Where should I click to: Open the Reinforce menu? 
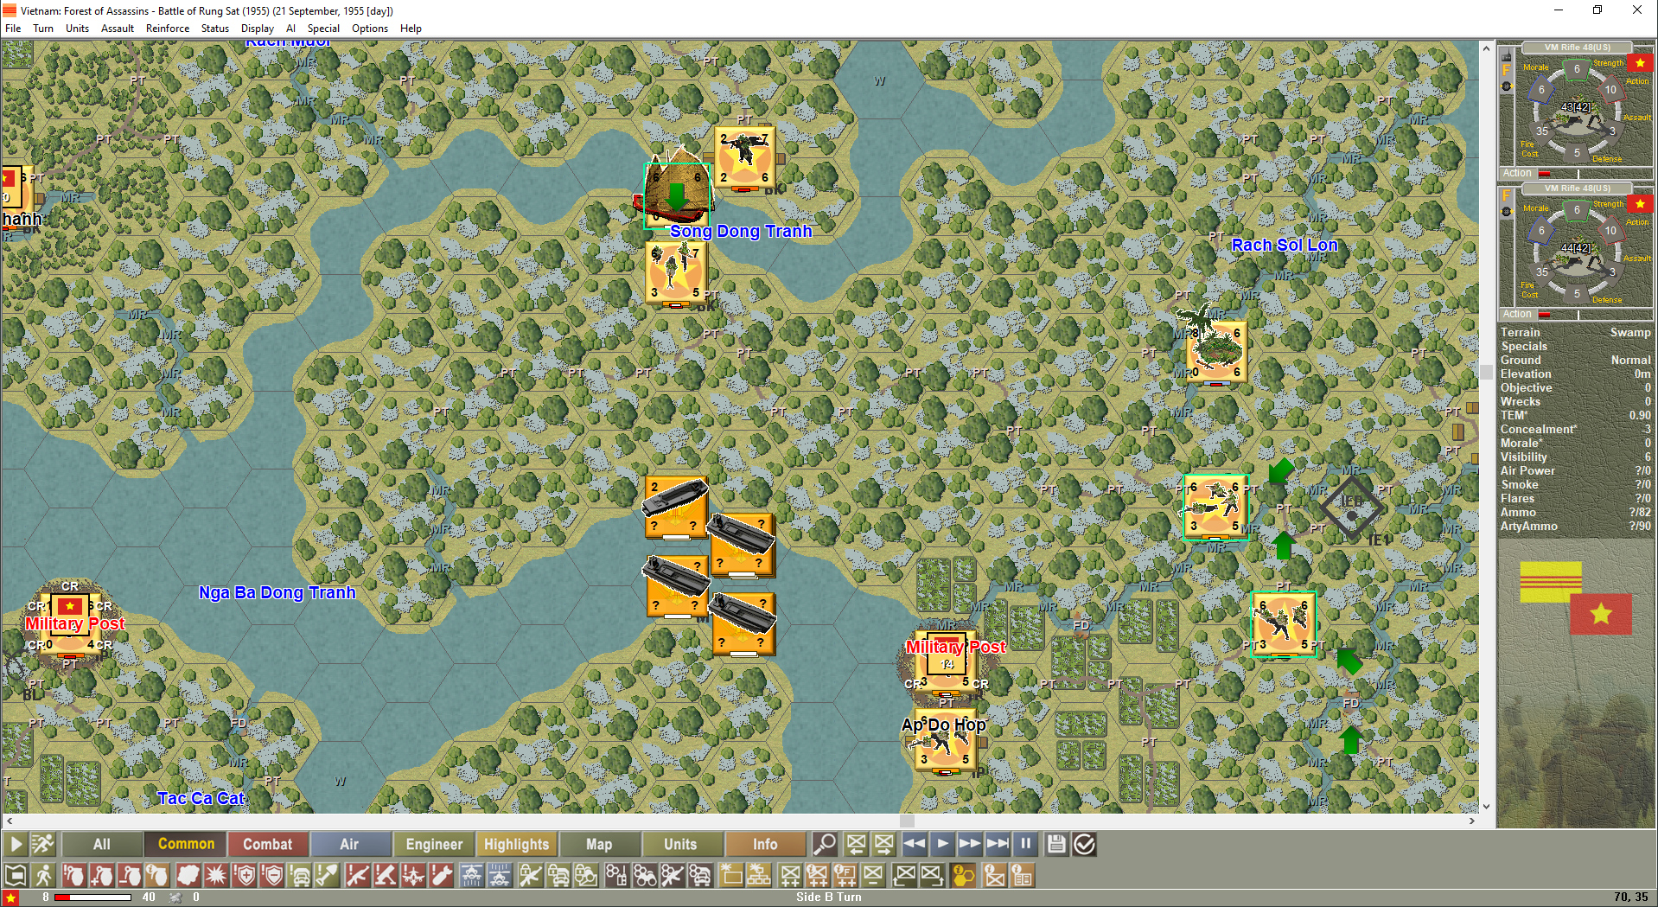coord(168,29)
